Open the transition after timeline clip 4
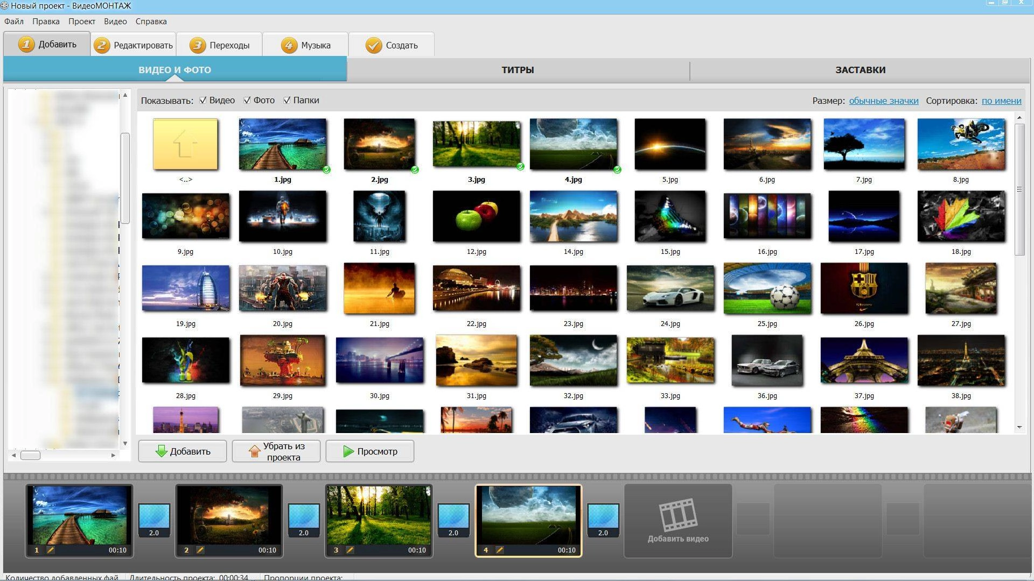Screen dimensions: 1034x581 [603, 520]
